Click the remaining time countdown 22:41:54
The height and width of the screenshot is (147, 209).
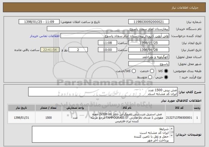coord(50,50)
